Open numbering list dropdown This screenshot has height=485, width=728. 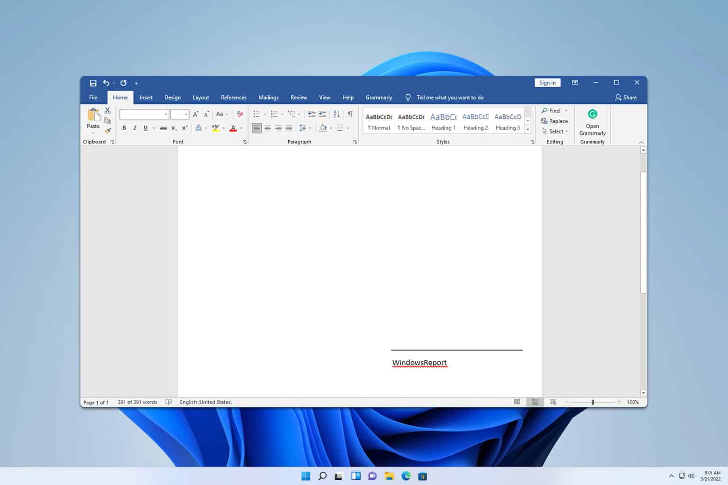[282, 114]
